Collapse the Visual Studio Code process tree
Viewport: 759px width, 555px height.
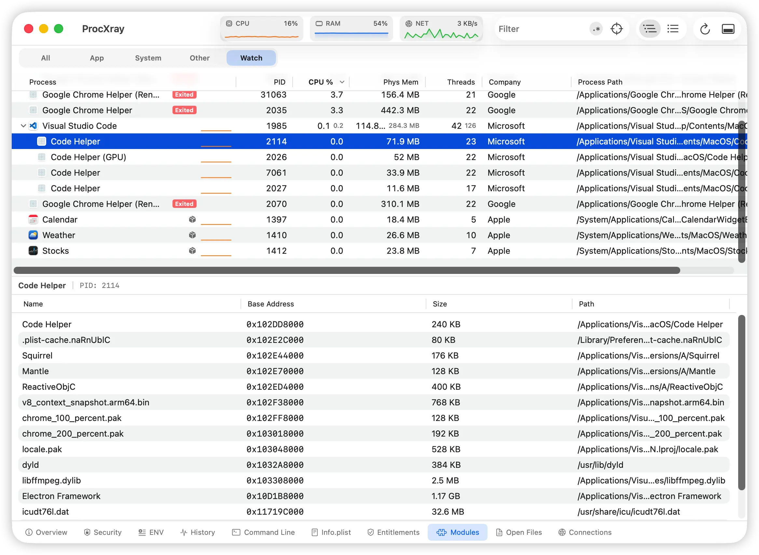[x=23, y=126]
